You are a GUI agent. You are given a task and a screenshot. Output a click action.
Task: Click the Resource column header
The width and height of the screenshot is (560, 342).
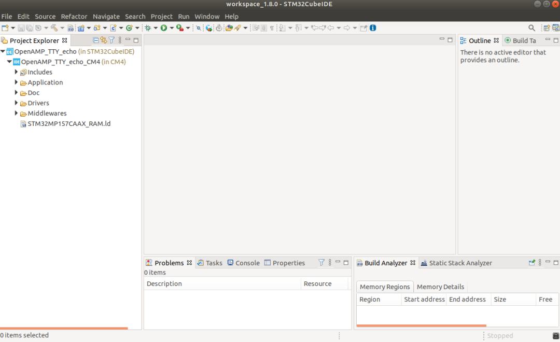(325, 283)
